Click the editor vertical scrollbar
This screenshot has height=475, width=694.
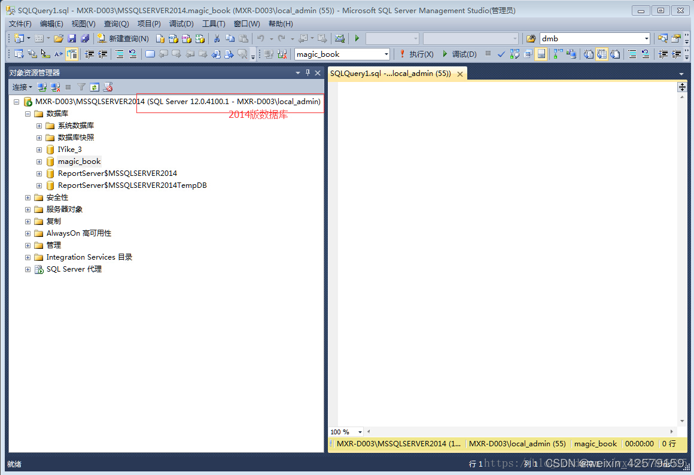pos(682,259)
